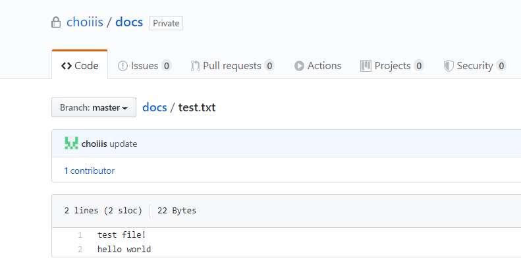Open the Branch: master dropdown

click(94, 107)
